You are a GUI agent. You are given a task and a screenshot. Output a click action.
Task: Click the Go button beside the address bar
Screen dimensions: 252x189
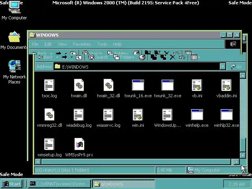236,67
